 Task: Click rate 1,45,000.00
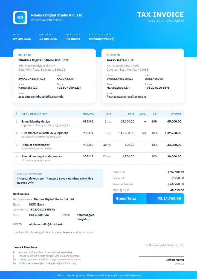coord(126,133)
